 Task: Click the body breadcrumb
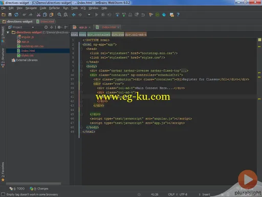[x=82, y=34]
